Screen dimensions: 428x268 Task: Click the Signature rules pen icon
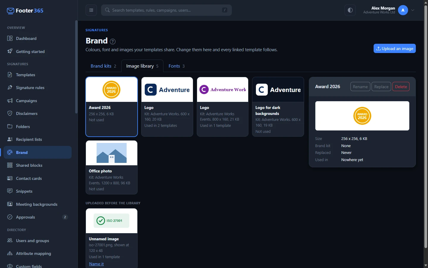10,88
